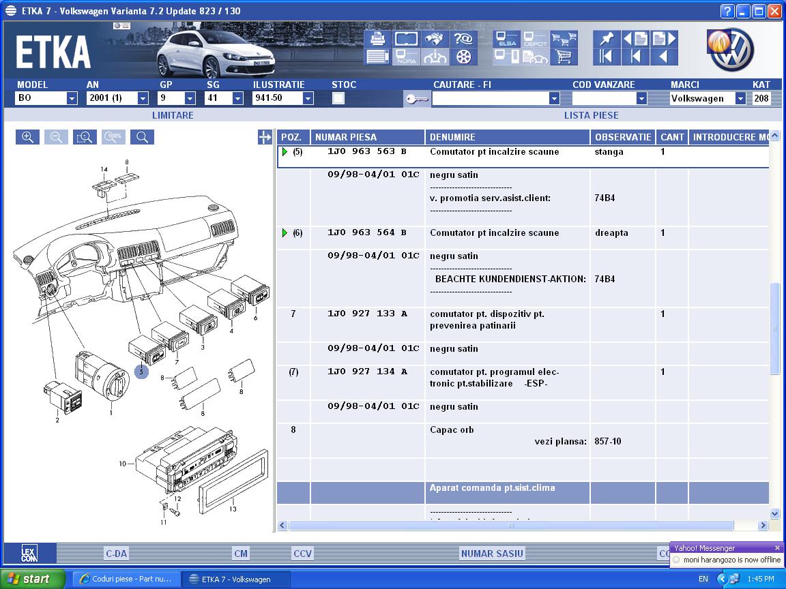
Task: Expand the COD VANZARE dropdown
Action: [x=641, y=98]
